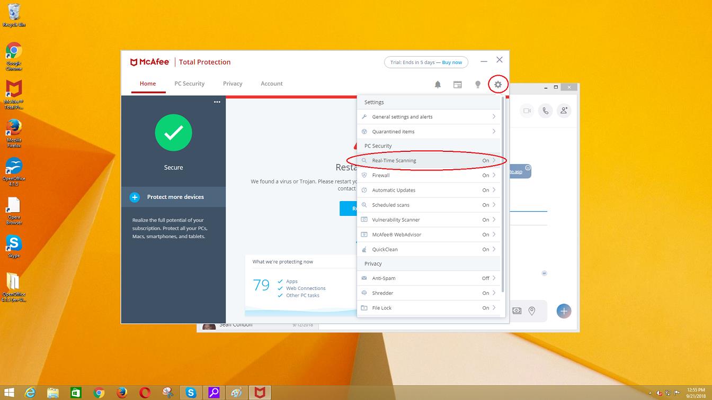
Task: Click add contact icon in Skype window
Action: tap(564, 111)
